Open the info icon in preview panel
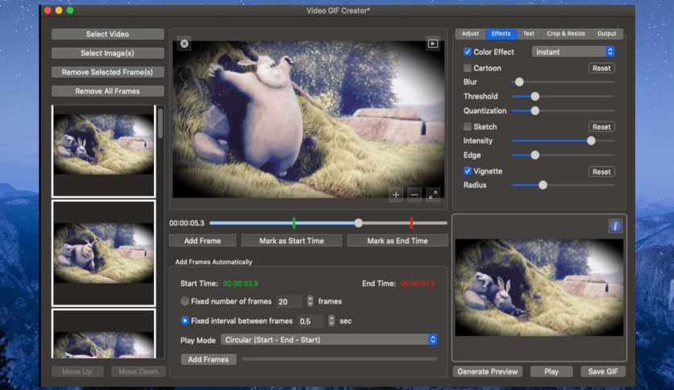 (x=615, y=226)
